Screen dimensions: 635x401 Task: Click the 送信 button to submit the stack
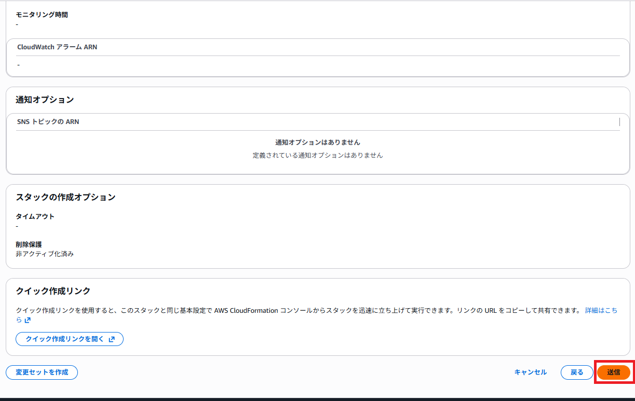(x=614, y=372)
